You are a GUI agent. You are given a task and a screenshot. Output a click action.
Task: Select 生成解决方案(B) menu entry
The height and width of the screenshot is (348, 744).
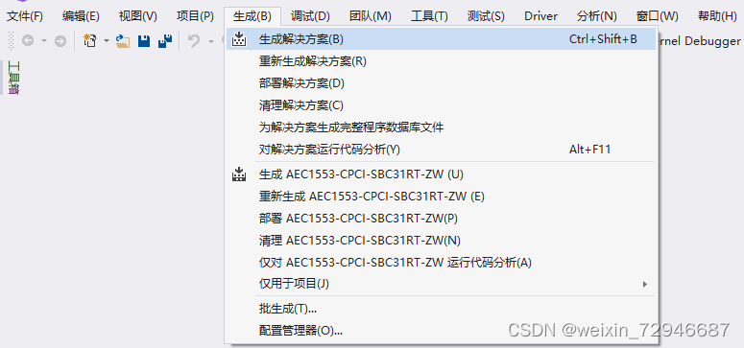pos(442,39)
